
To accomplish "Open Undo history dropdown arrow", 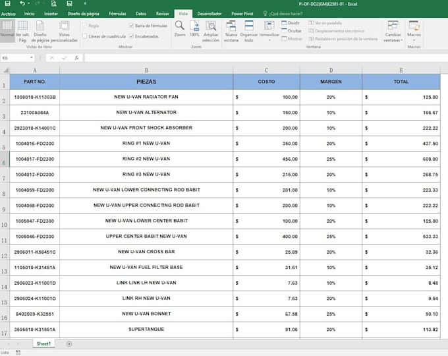I will pyautogui.click(x=29, y=4).
